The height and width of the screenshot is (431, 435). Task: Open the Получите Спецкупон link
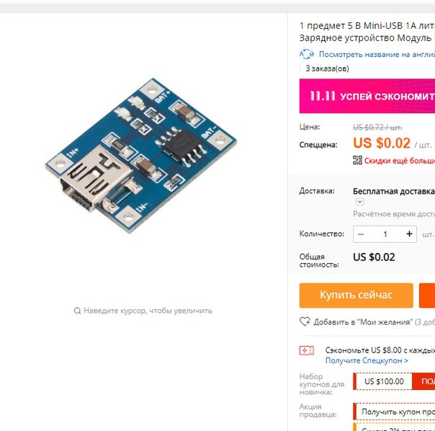pos(367,360)
